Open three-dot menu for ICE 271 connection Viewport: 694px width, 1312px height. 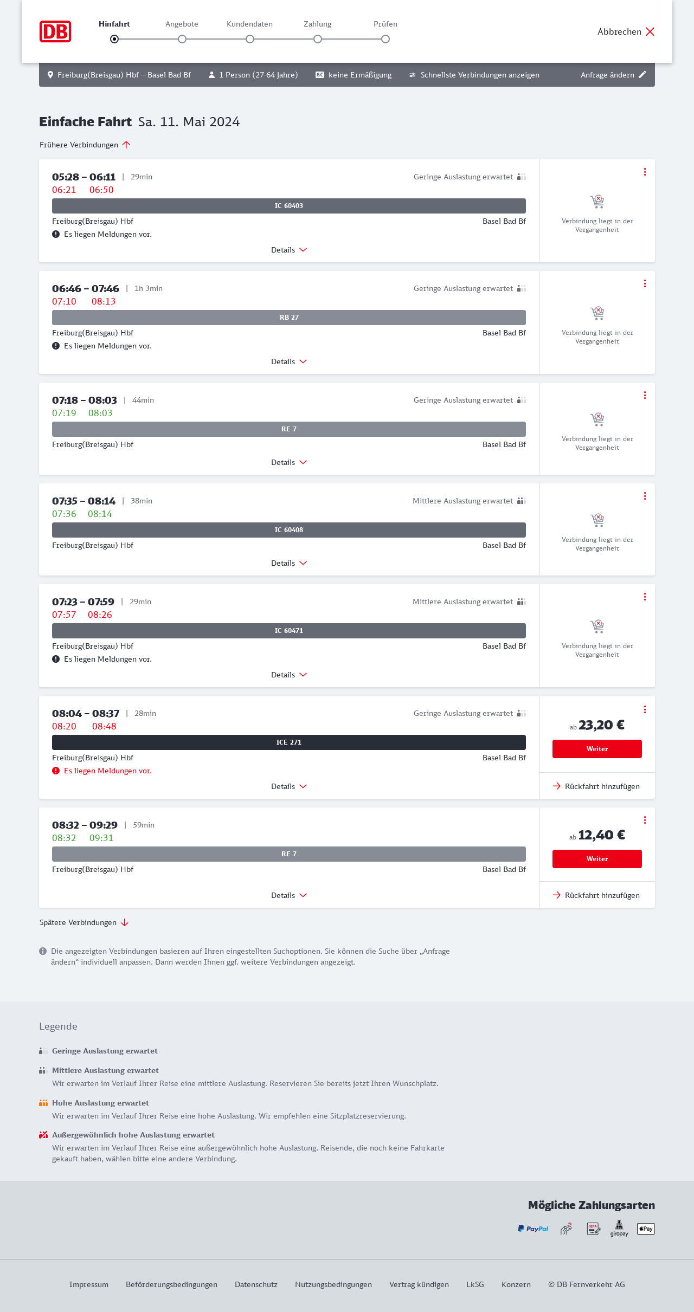645,709
